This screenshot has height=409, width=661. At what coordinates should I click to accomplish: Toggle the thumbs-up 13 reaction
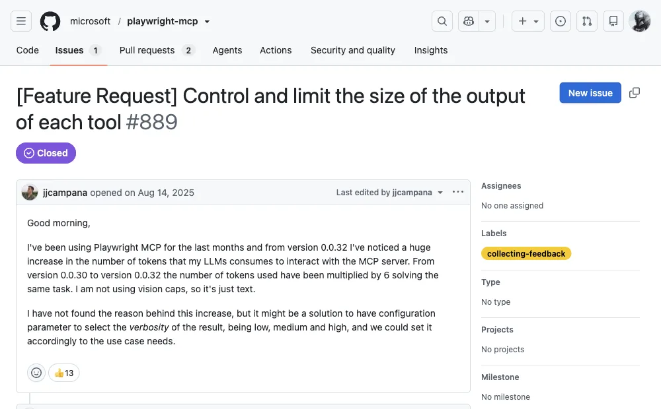click(64, 373)
